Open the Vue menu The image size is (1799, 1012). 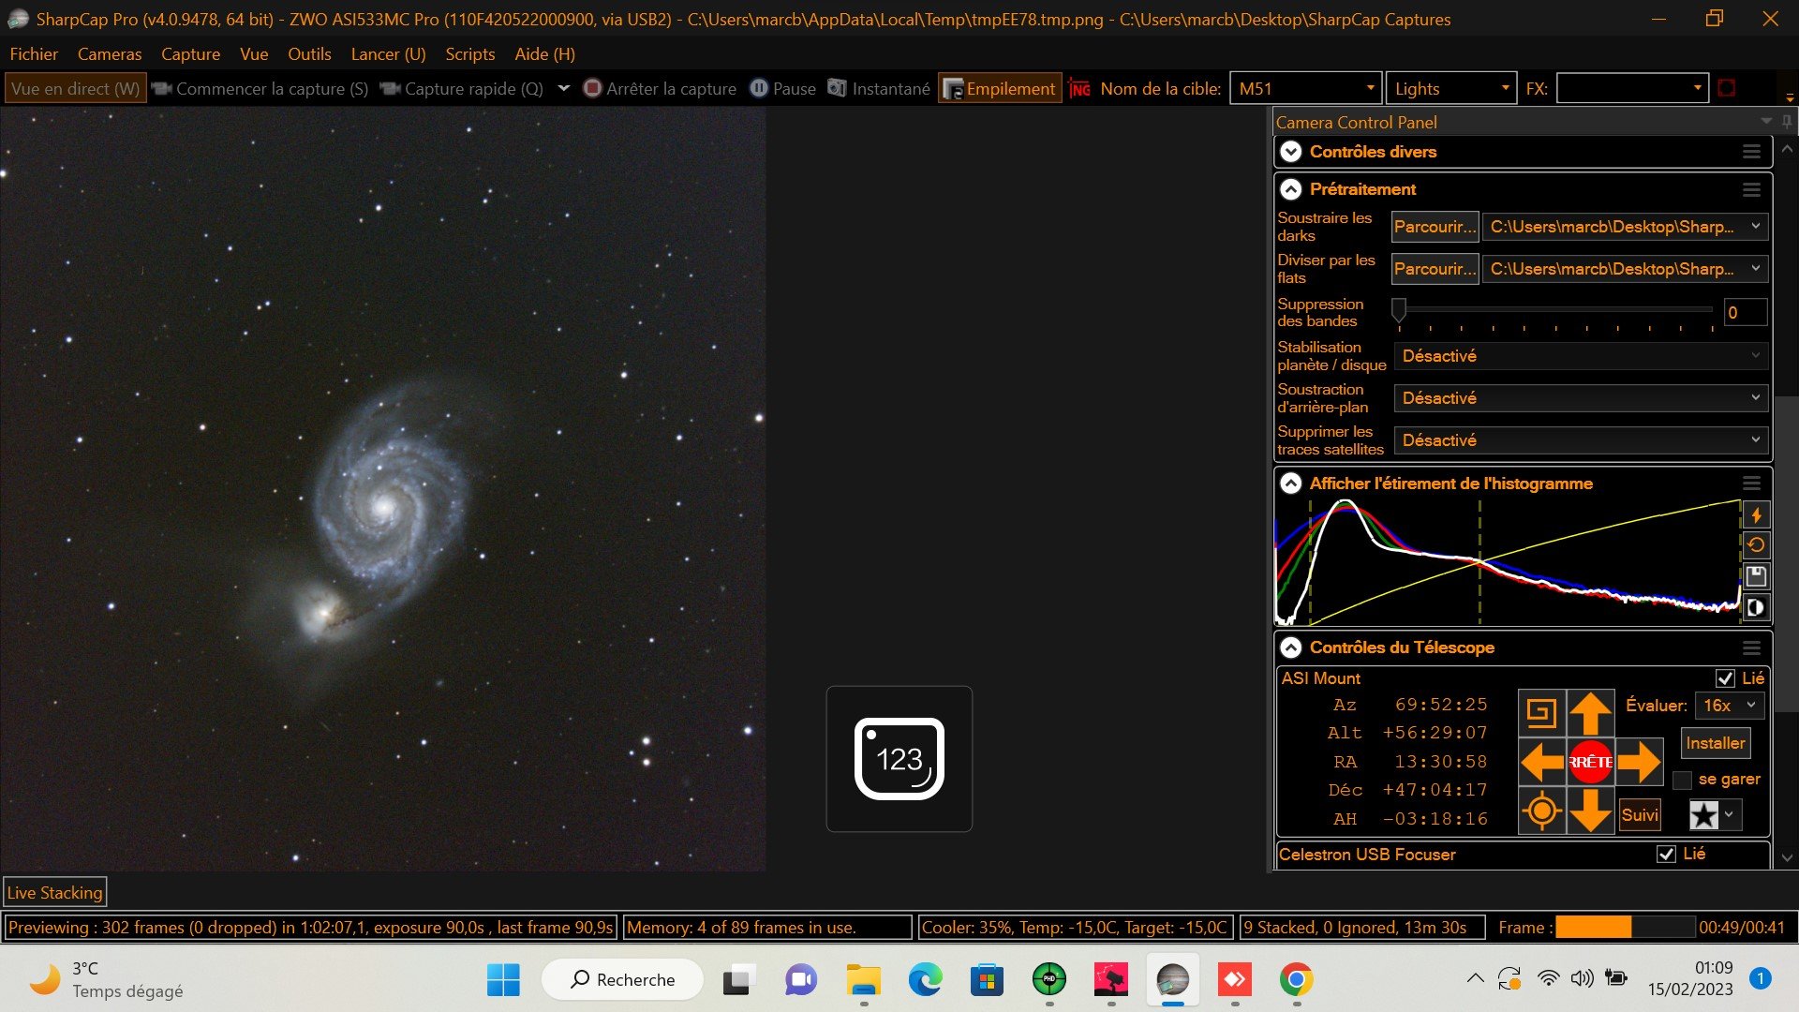pyautogui.click(x=254, y=54)
